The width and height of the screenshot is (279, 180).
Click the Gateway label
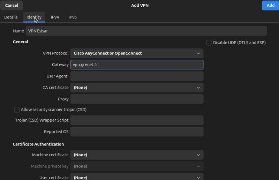click(x=60, y=65)
